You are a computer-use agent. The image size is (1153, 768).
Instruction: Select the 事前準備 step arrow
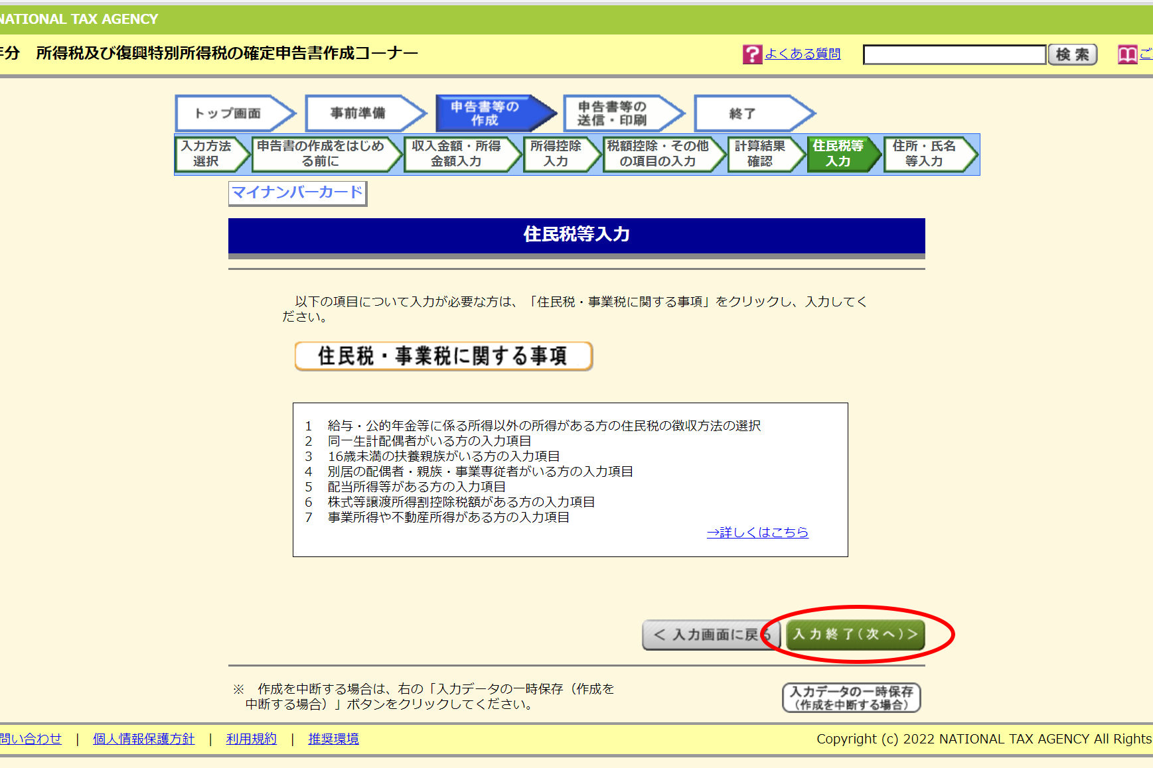coord(366,113)
